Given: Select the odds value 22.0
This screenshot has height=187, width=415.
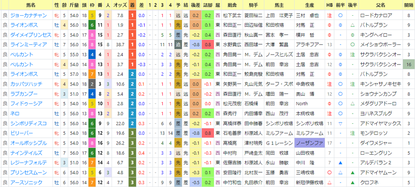Looking at the screenshot, I should tap(120, 123).
